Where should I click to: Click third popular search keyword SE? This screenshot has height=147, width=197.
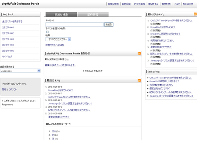pos(53,138)
